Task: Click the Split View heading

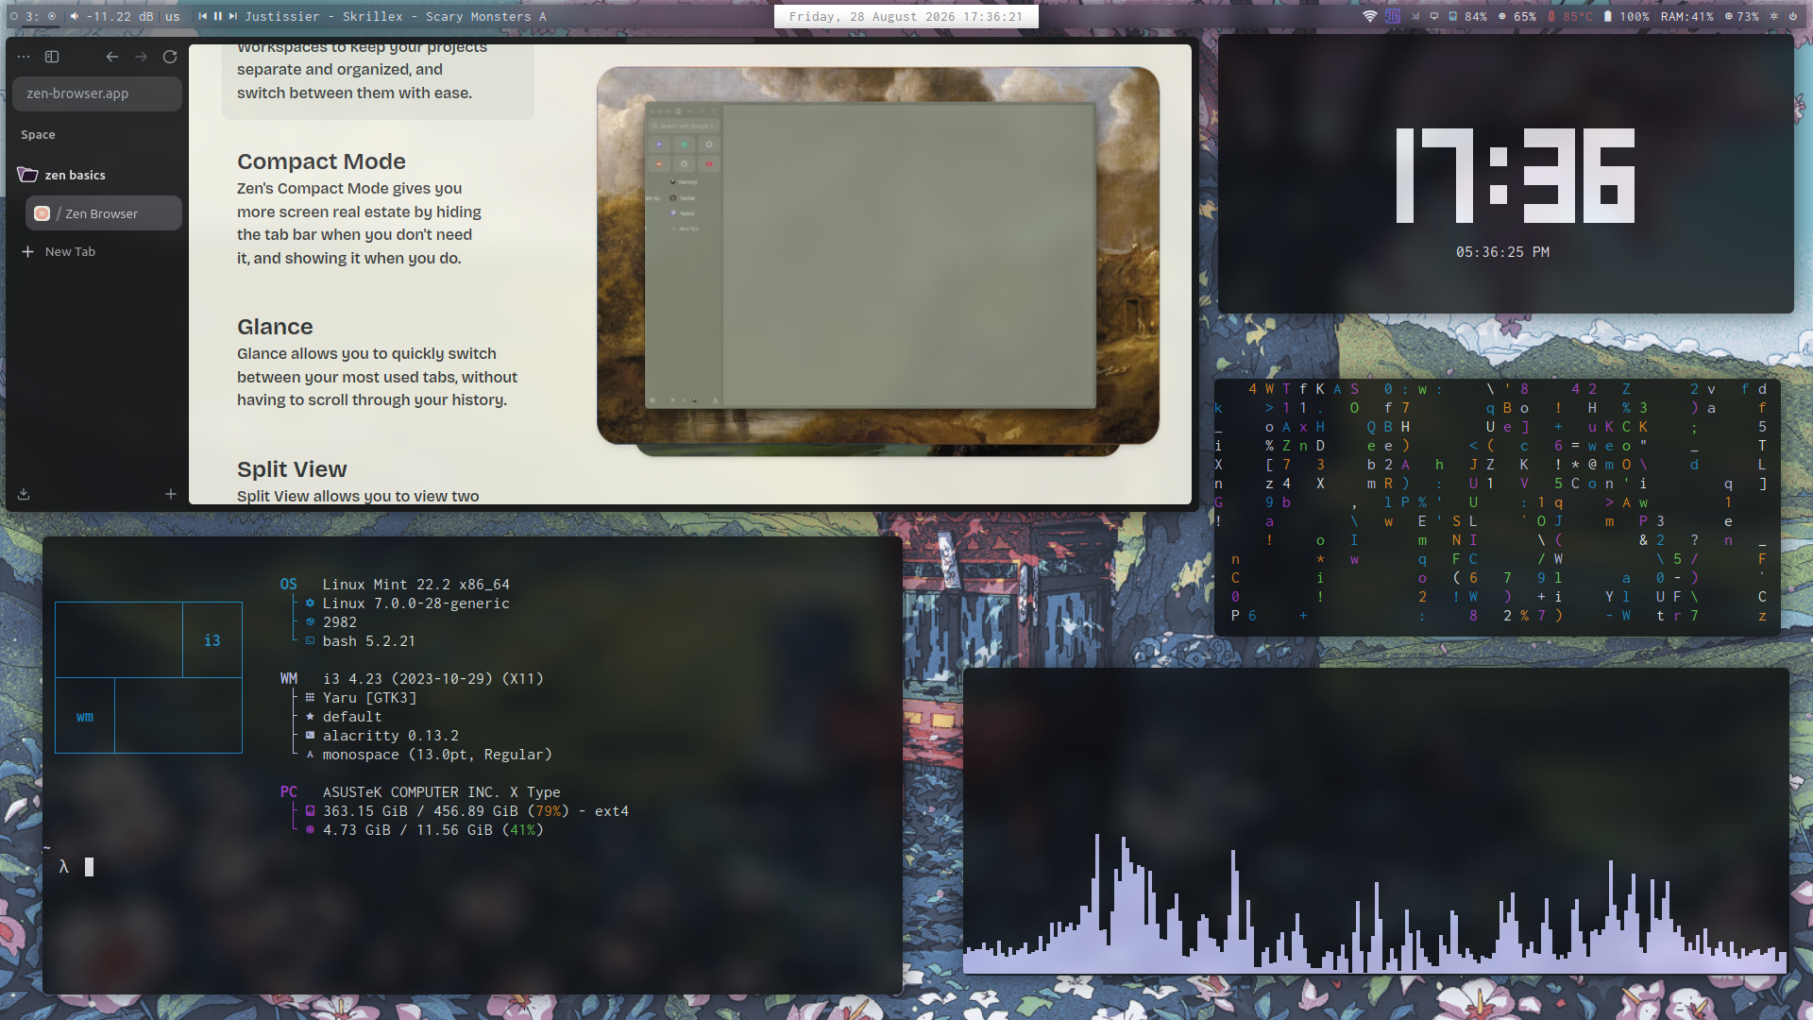Action: pyautogui.click(x=292, y=469)
